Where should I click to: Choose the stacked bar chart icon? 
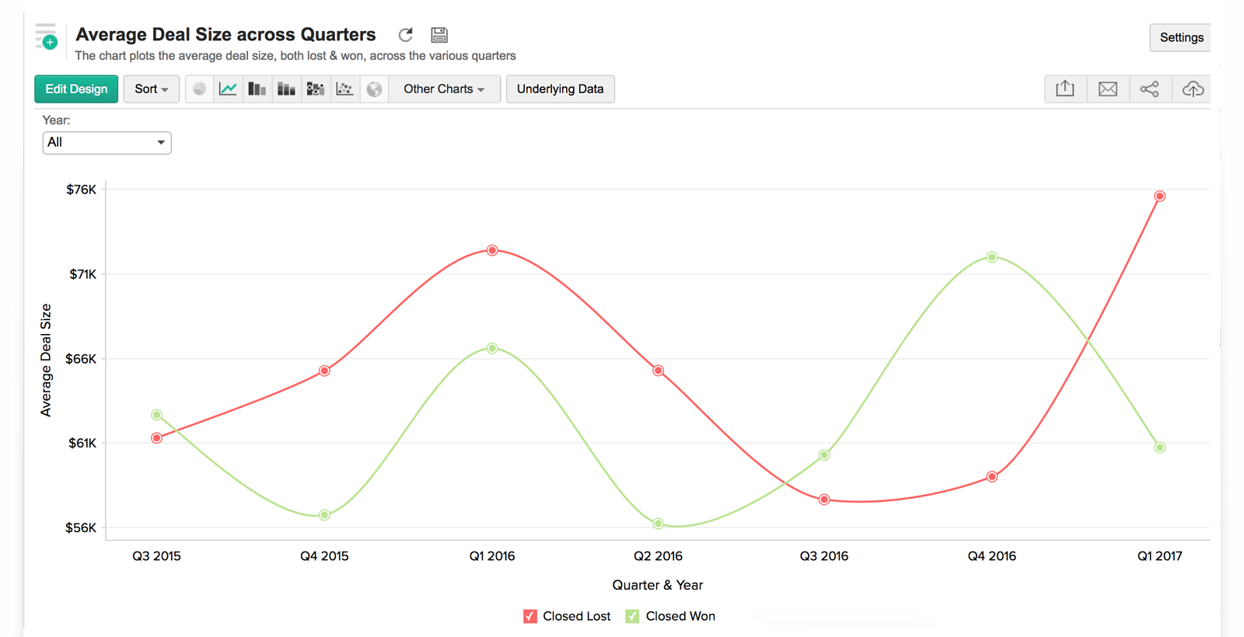[286, 89]
